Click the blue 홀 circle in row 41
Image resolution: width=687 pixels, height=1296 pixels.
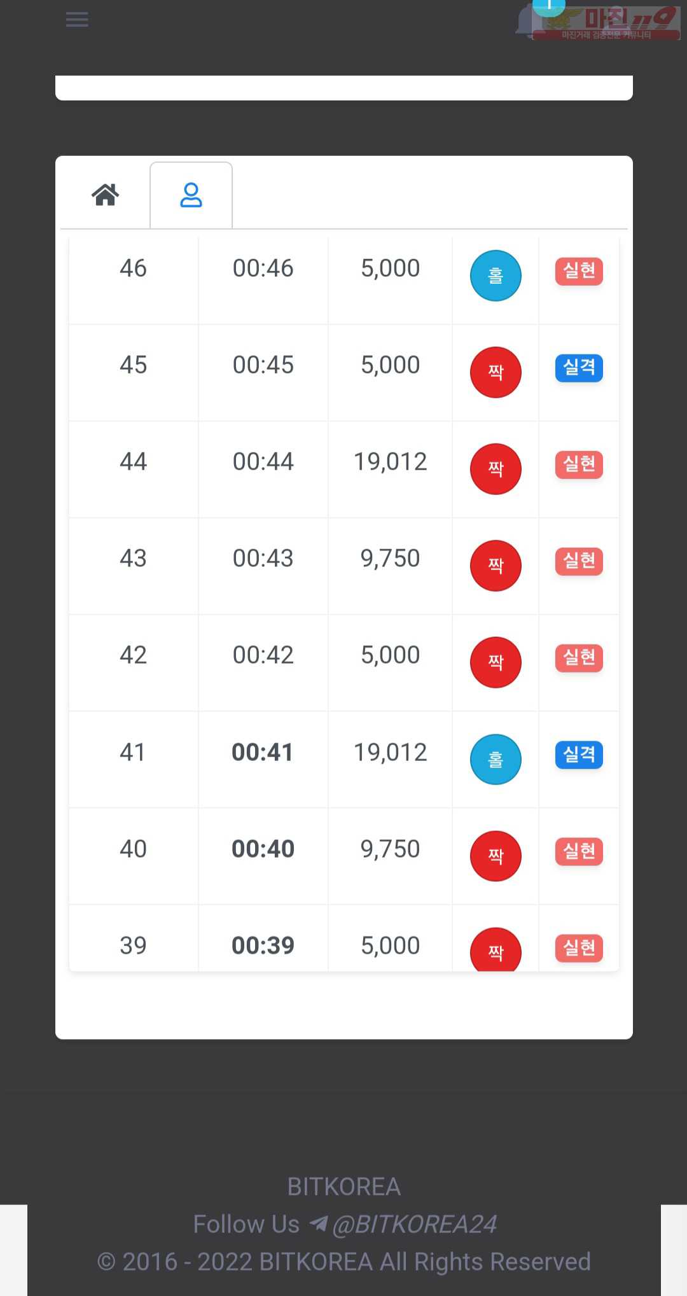point(496,759)
